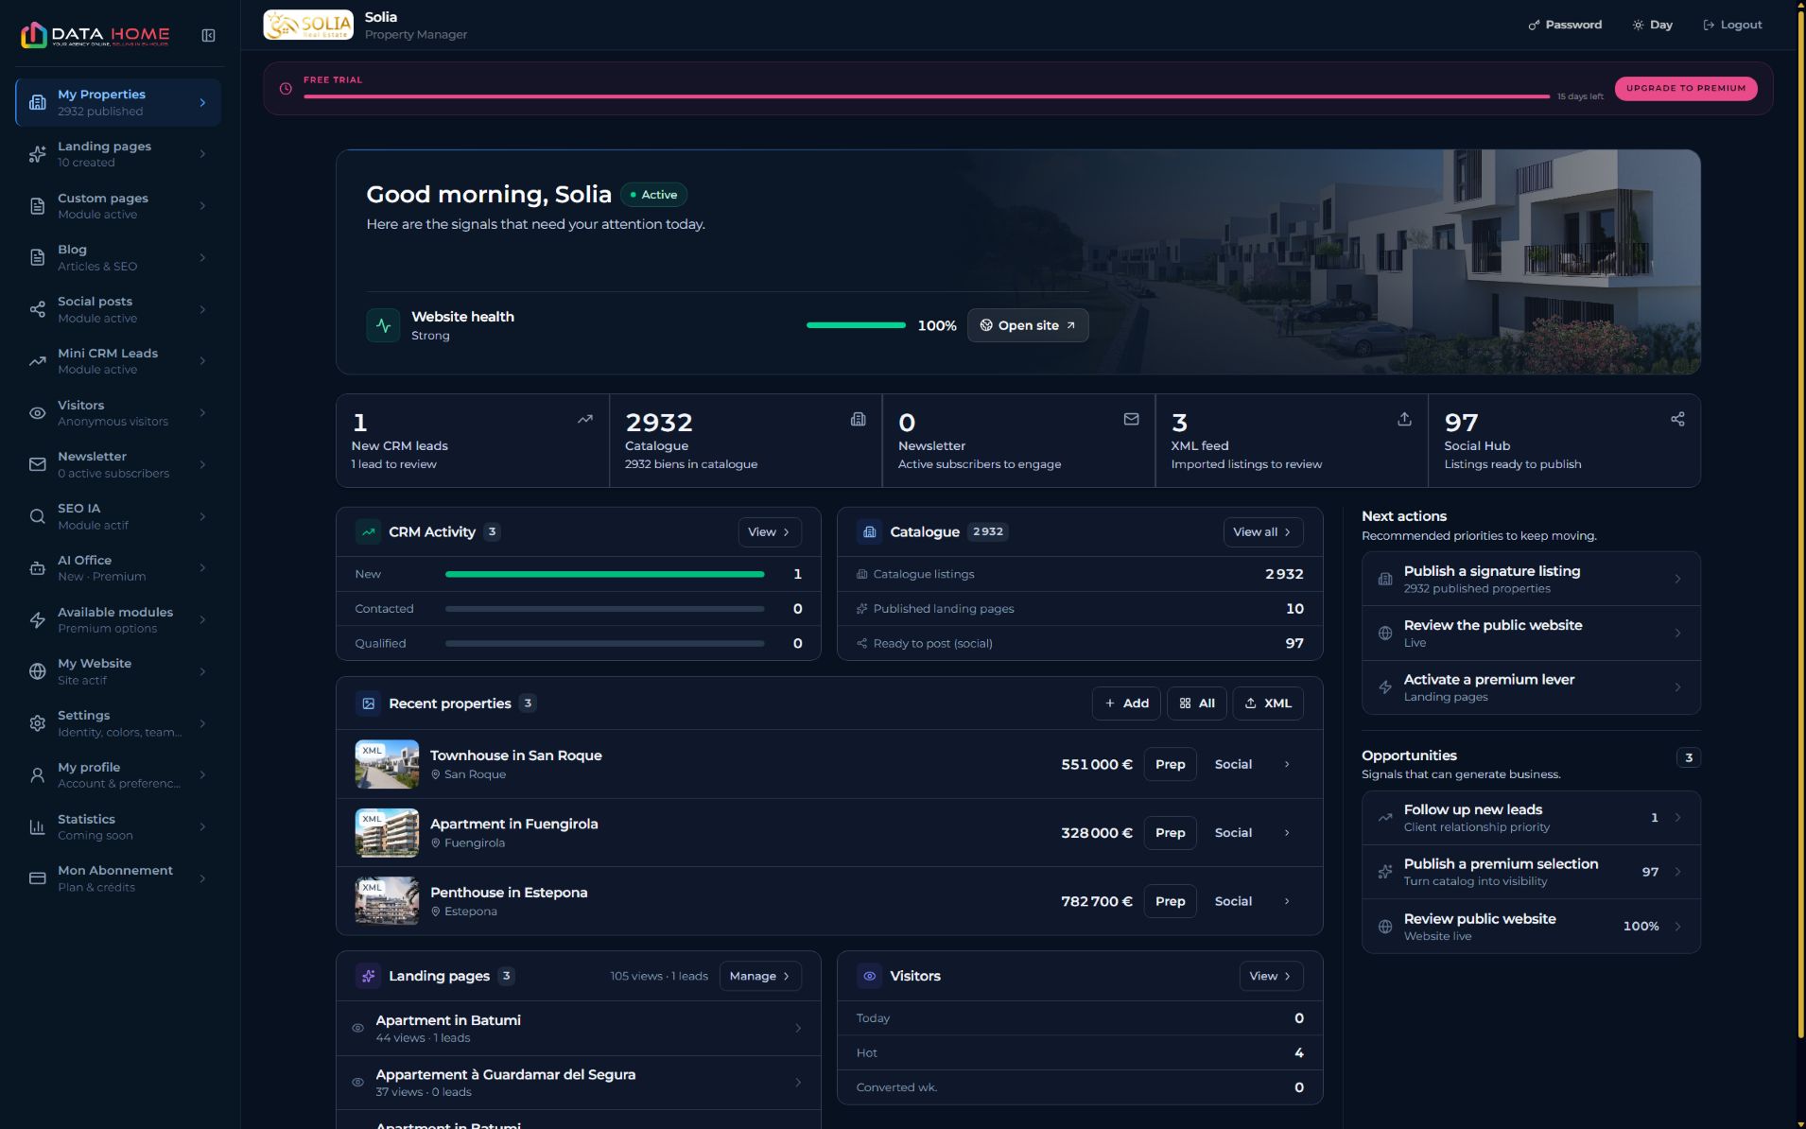Open Apartment in Fuengirola thumbnail
Image resolution: width=1806 pixels, height=1129 pixels.
coord(387,833)
